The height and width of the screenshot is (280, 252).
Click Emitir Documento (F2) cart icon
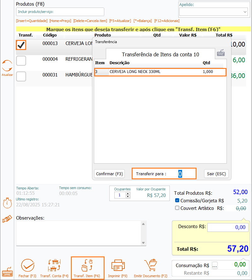click(150, 266)
